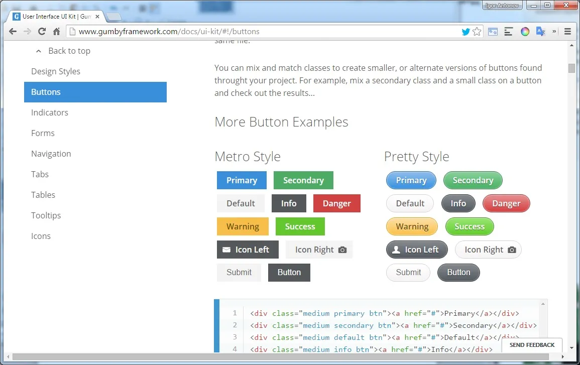This screenshot has width=580, height=365.
Task: Click the Metro Style Primary button
Action: coord(242,180)
